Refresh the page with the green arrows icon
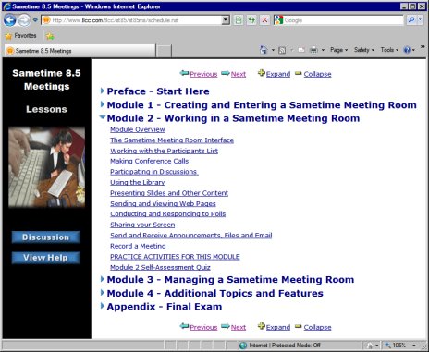Image resolution: width=429 pixels, height=352 pixels. coord(251,20)
